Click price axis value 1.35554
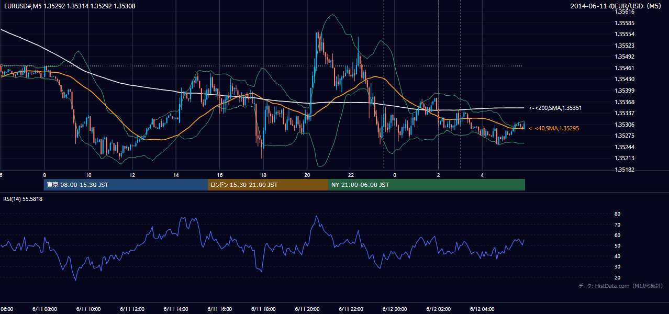The image size is (669, 314). coord(625,35)
